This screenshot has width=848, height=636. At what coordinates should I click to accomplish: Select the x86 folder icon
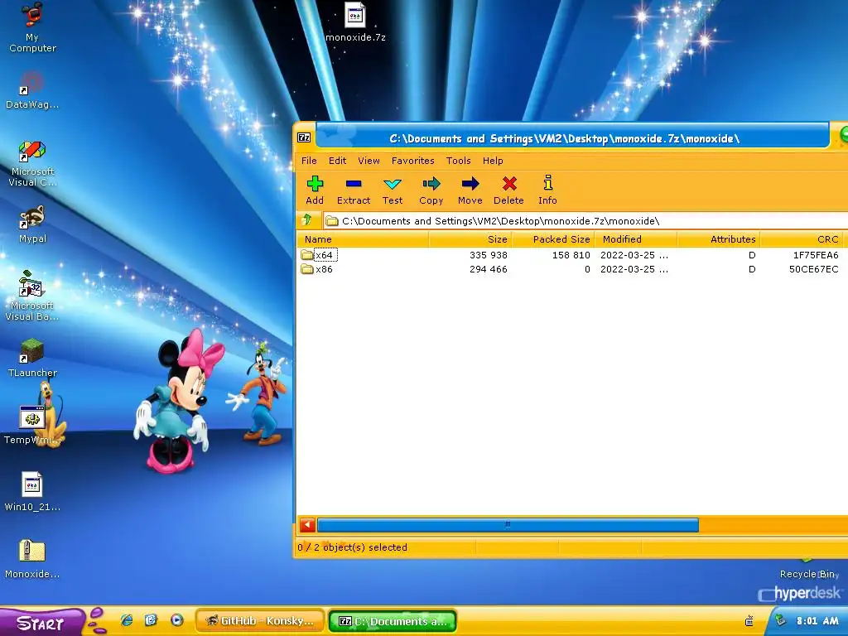tap(307, 269)
